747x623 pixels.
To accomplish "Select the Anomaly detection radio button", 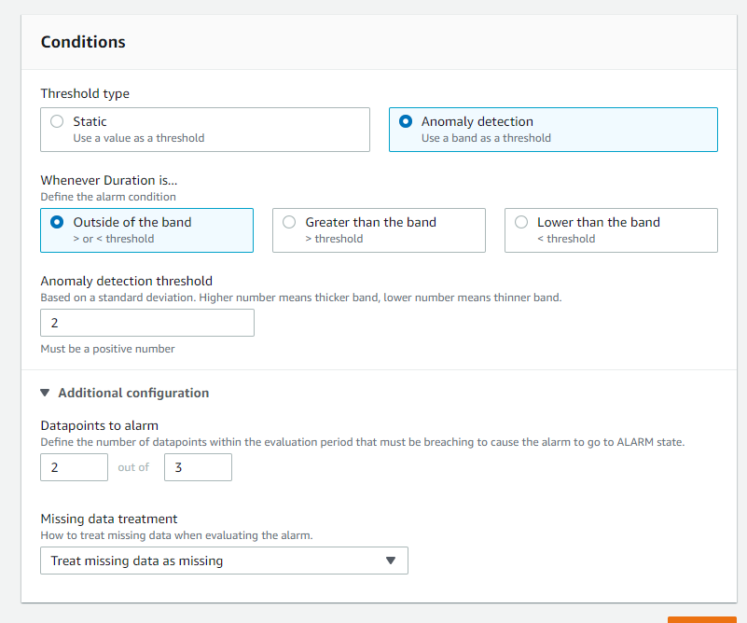I will tap(405, 121).
